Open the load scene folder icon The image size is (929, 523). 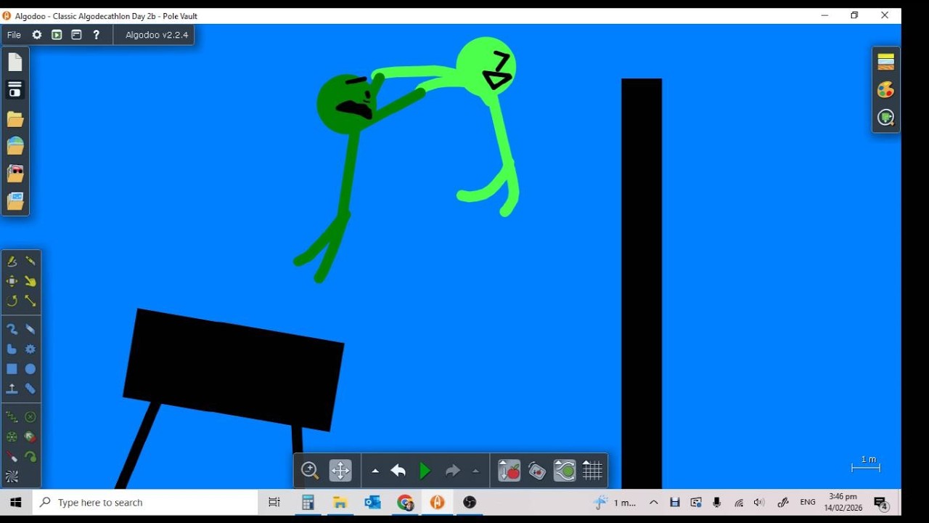[x=15, y=118]
